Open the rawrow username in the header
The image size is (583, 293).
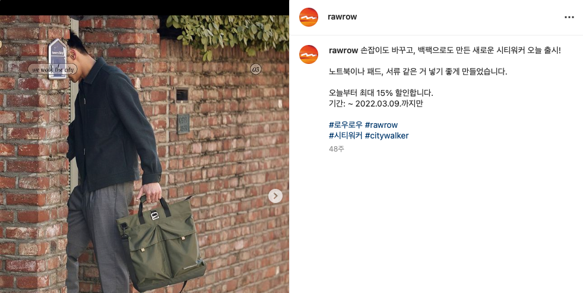click(342, 17)
